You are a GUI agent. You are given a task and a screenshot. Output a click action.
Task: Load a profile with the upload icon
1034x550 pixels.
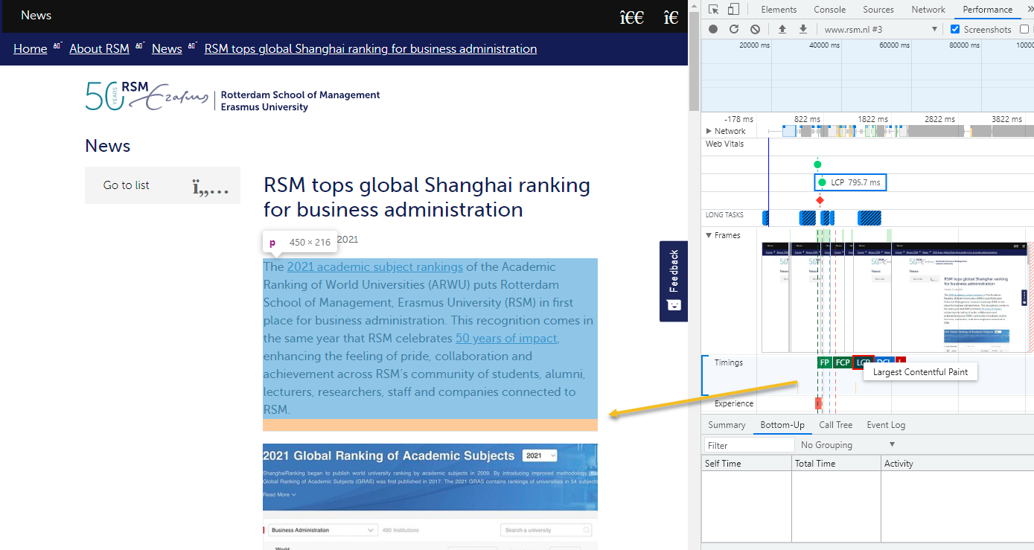click(x=782, y=29)
